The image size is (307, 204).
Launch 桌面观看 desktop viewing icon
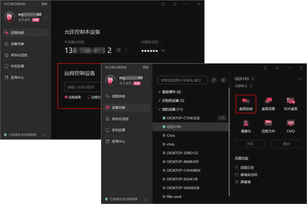(x=268, y=104)
